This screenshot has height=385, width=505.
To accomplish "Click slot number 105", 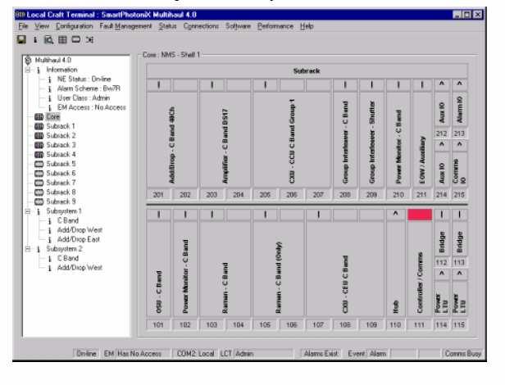I will pyautogui.click(x=265, y=325).
